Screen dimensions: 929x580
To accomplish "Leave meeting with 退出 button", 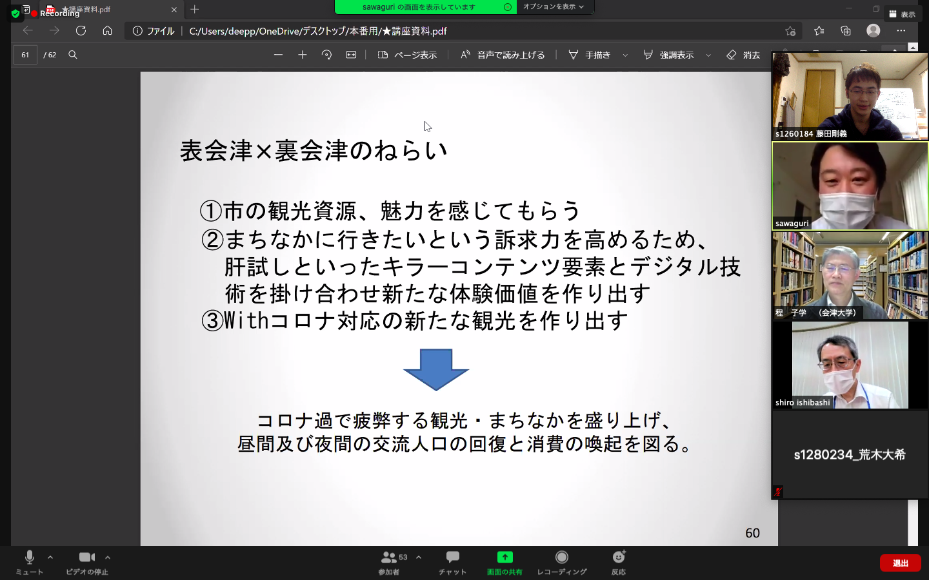I will 900,563.
